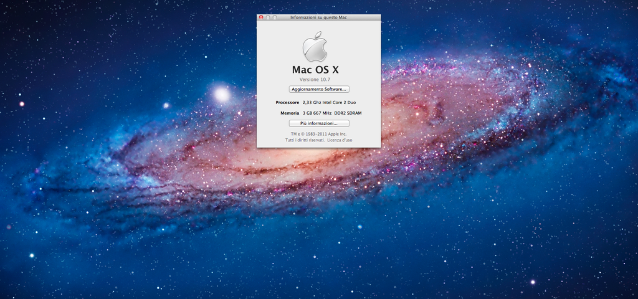Viewport: 638px width, 299px height.
Task: Open Più informazioni details
Action: click(319, 123)
